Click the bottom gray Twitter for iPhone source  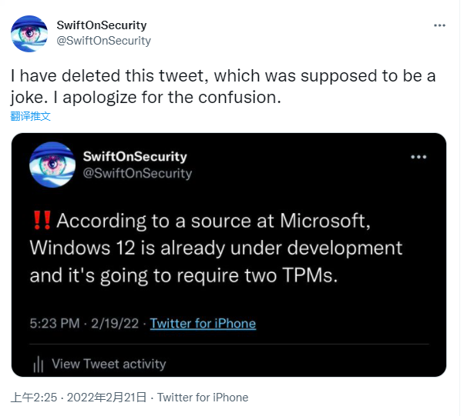202,398
